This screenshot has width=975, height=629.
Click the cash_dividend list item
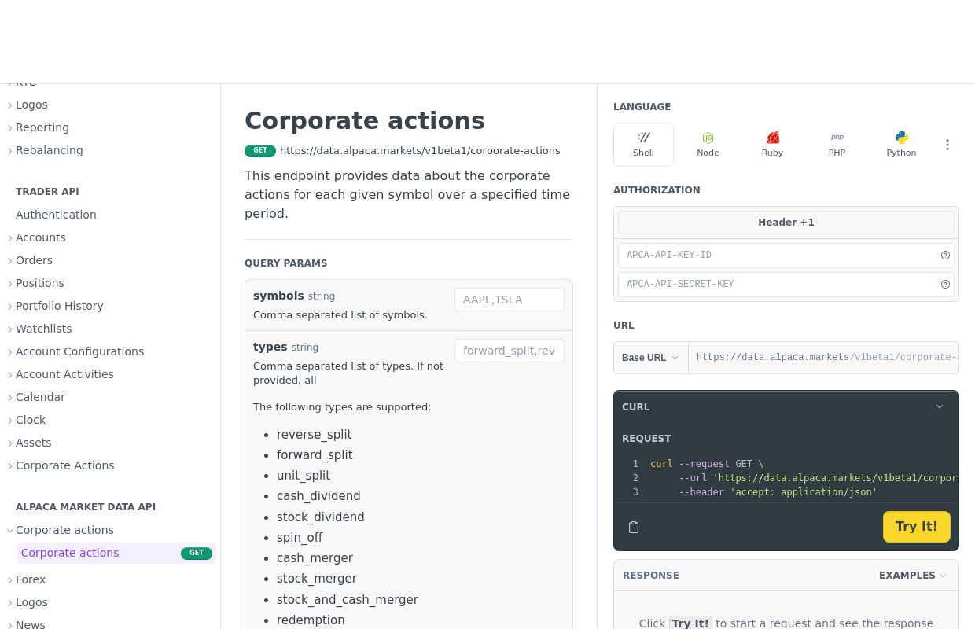(318, 496)
